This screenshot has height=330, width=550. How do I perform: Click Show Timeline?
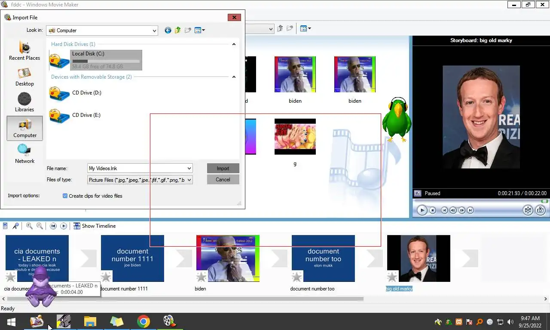pos(95,226)
